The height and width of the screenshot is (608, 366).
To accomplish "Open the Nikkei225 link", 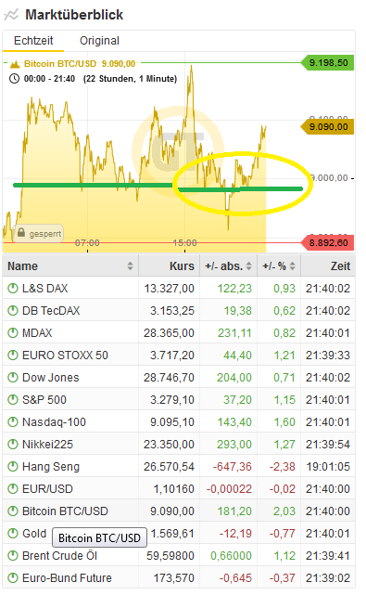I will point(47,445).
